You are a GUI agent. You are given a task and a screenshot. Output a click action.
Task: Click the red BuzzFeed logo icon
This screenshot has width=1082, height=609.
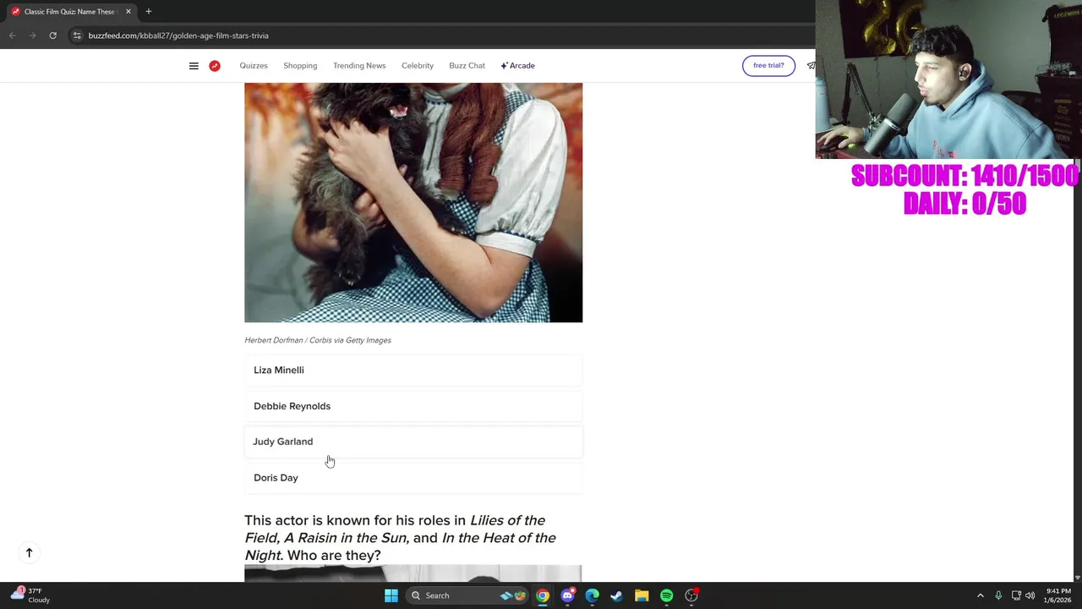[x=215, y=65]
